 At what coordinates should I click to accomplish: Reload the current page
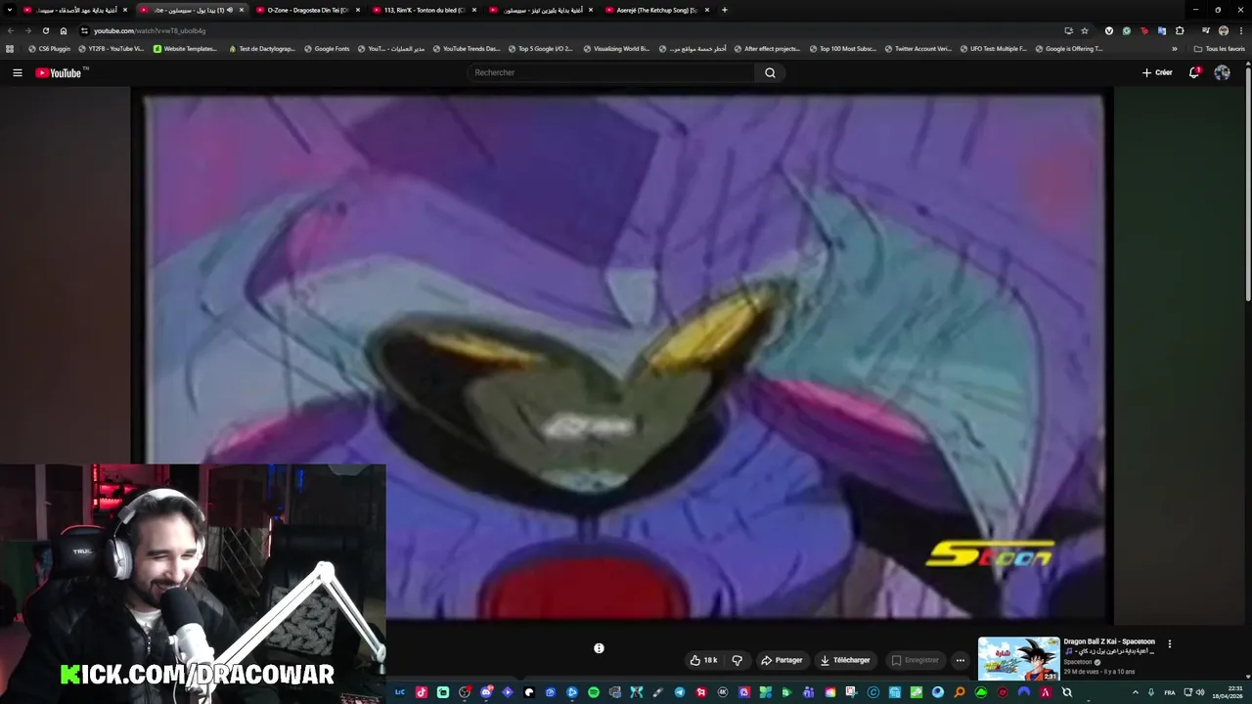pos(45,30)
